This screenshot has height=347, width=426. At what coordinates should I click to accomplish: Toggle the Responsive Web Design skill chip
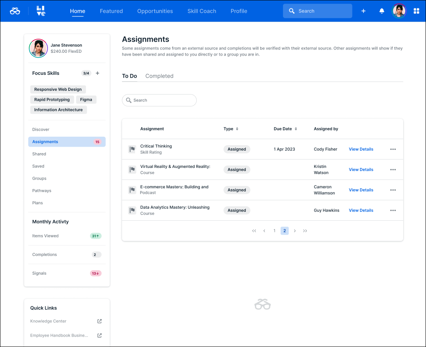click(x=58, y=89)
